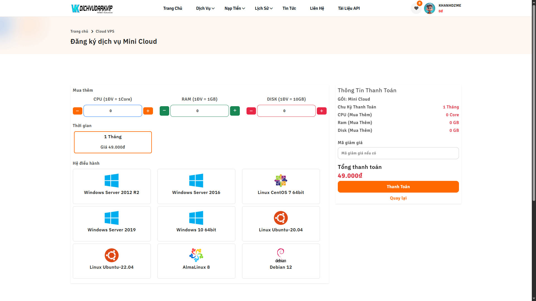Choose Linux CentOS 7 64bit OS
536x301 pixels.
pyautogui.click(x=281, y=186)
